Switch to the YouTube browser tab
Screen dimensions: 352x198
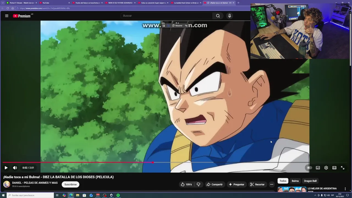click(x=54, y=3)
